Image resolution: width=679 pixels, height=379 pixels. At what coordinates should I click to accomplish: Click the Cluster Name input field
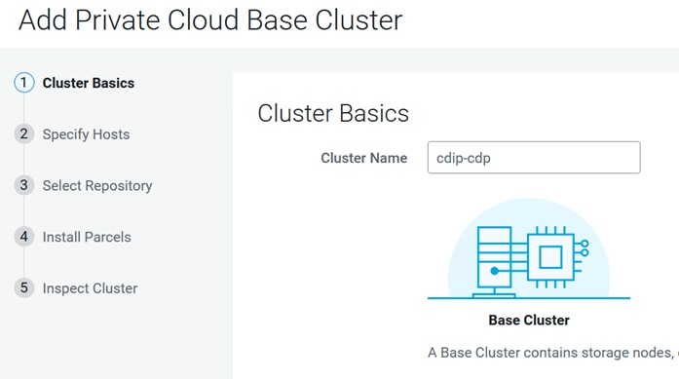pos(534,157)
